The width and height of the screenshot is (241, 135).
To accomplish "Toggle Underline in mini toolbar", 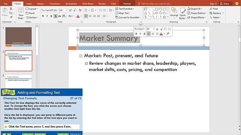I will (144, 34).
